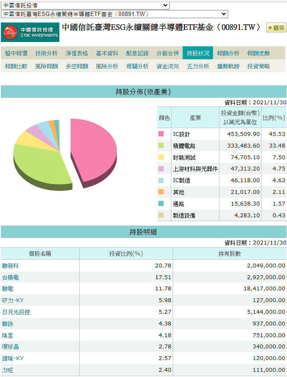
Task: Go to the 分割合併 tab
Action: pyautogui.click(x=168, y=53)
